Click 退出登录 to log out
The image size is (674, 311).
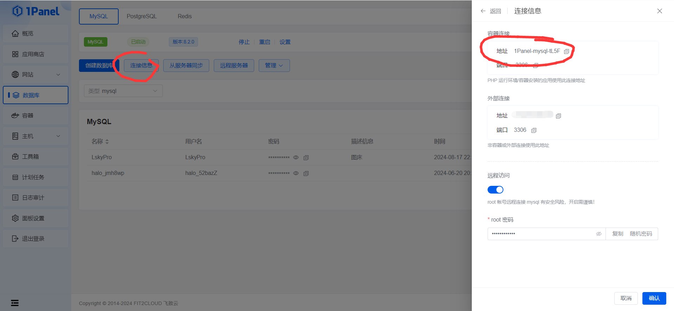[x=35, y=238]
